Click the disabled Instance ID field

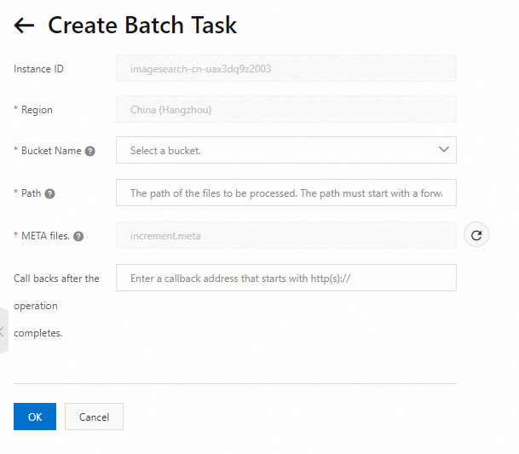[x=285, y=68]
